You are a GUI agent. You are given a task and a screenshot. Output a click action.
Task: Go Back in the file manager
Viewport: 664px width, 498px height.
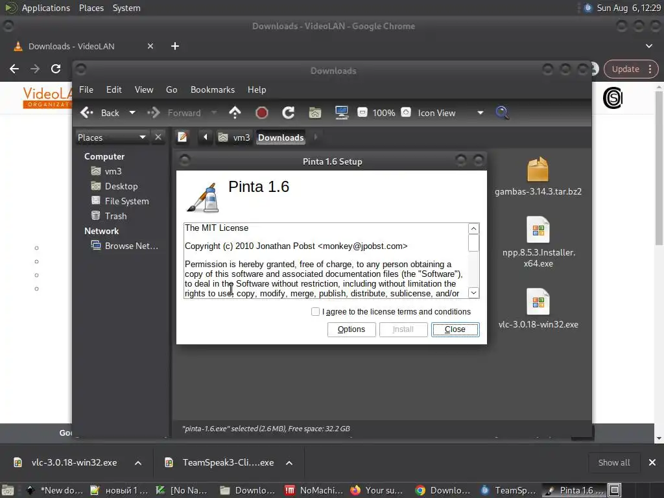coord(100,113)
